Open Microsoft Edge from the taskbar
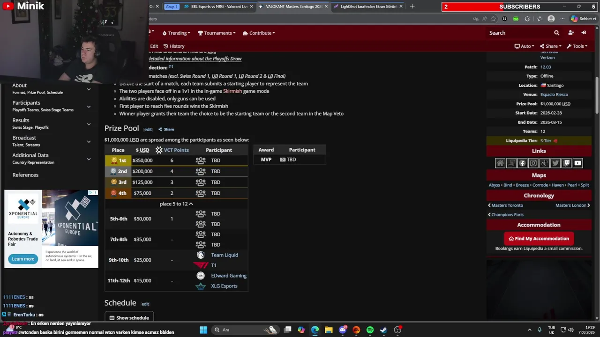The height and width of the screenshot is (337, 600). click(315, 330)
